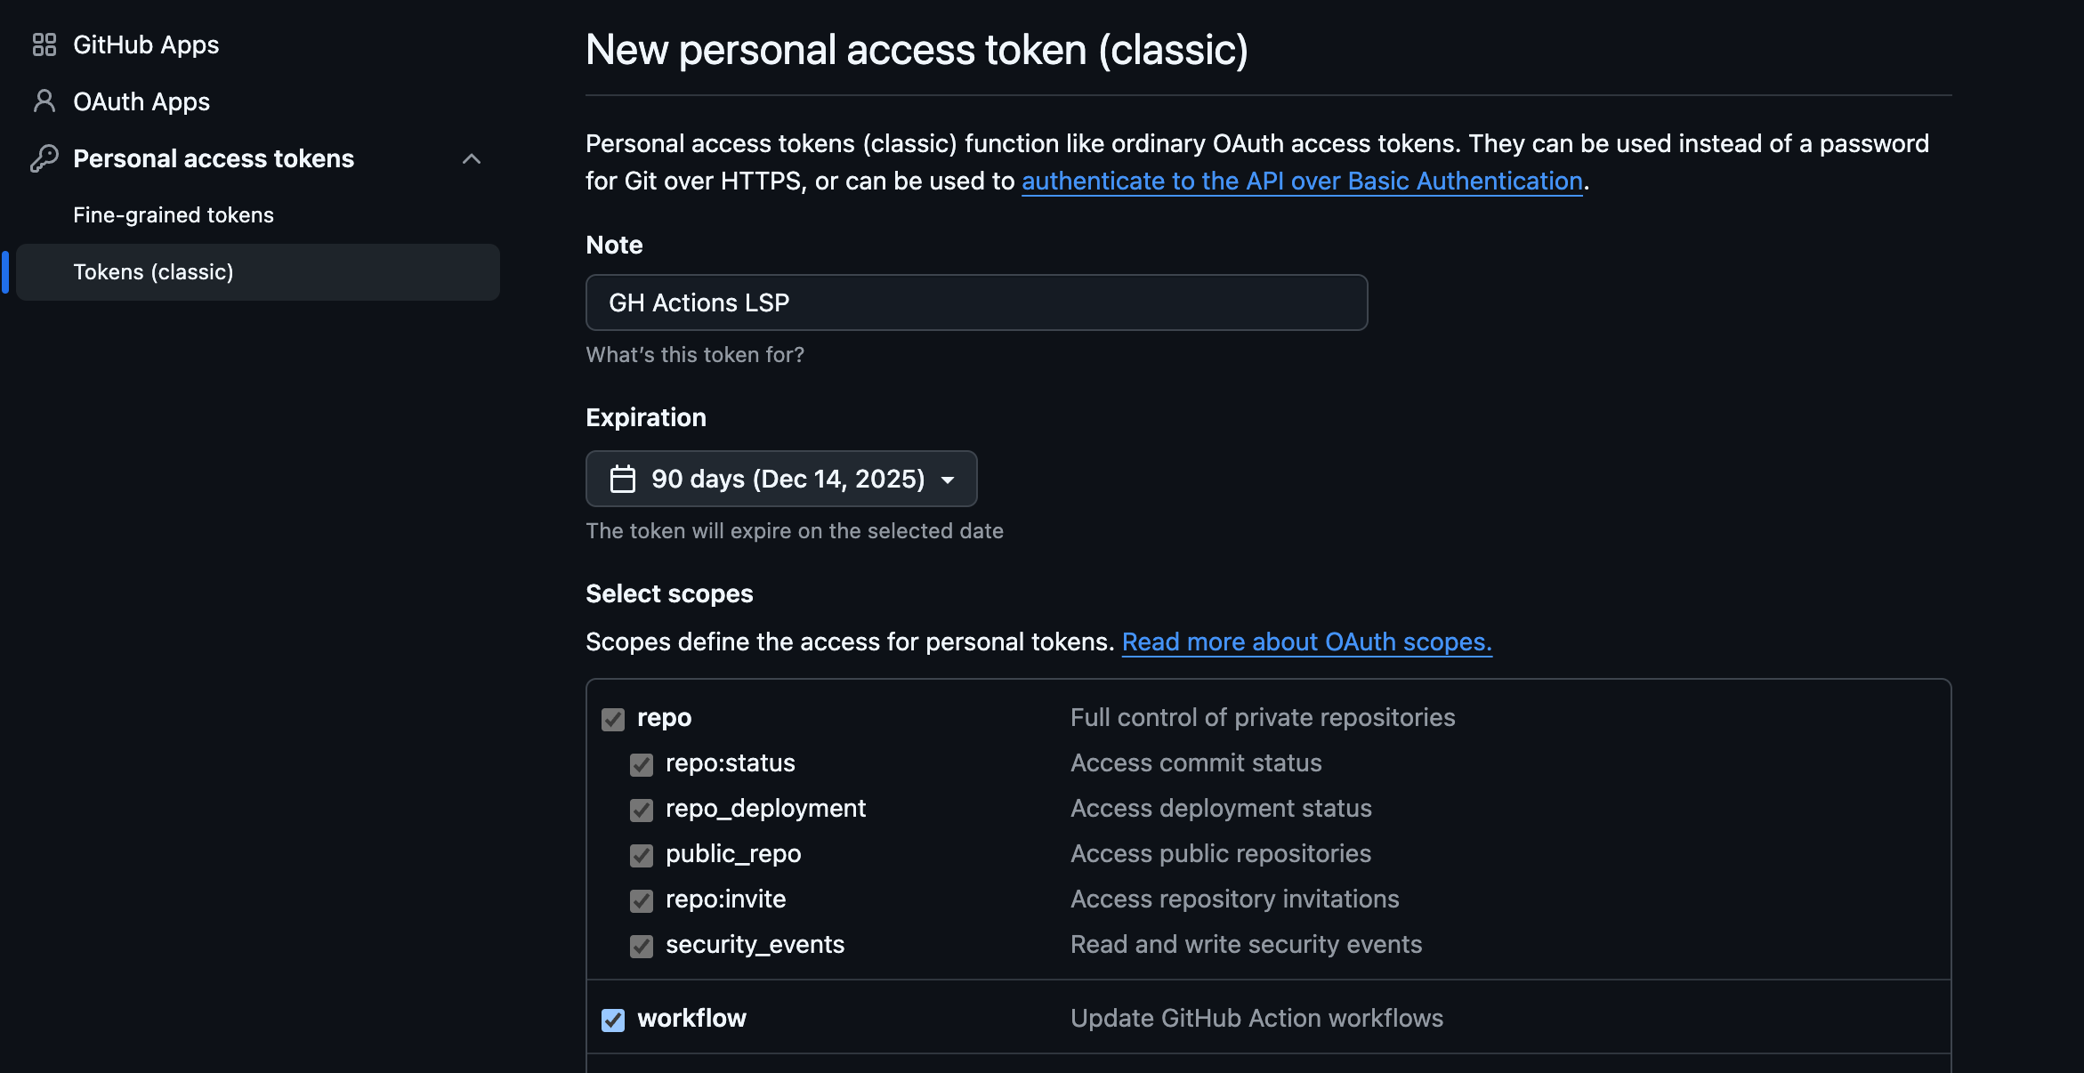2084x1073 pixels.
Task: Toggle the repo:invite scope checkbox
Action: pos(642,900)
